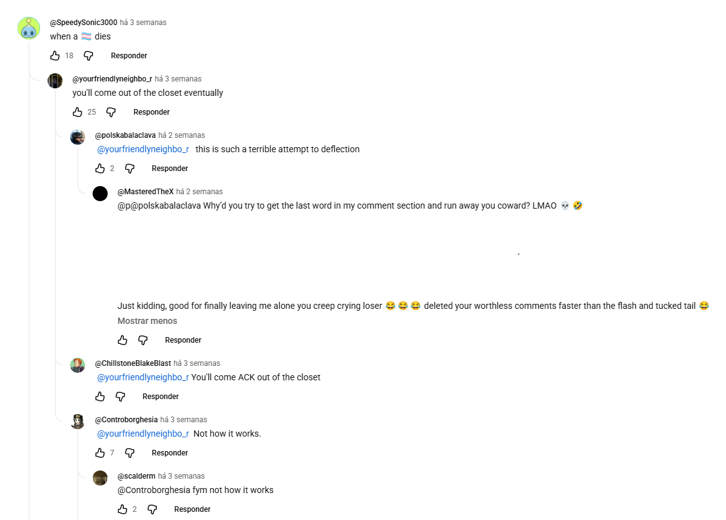
Task: Click Responder under ChillstoneBlakeBlast's comment
Action: click(x=160, y=397)
